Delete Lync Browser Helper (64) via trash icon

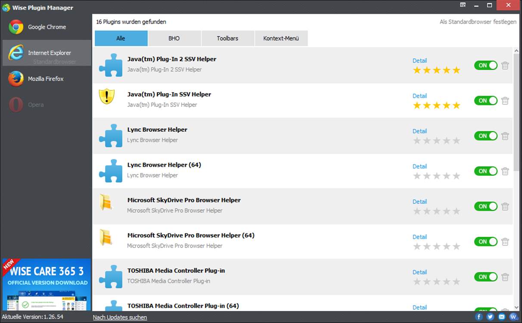coord(505,171)
